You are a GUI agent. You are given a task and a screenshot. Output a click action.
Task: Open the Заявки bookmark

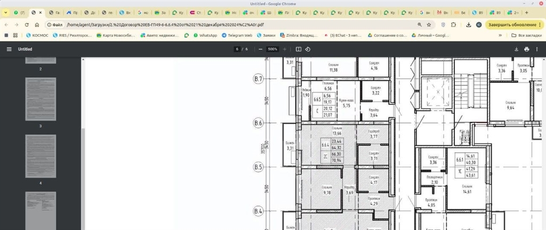point(266,35)
